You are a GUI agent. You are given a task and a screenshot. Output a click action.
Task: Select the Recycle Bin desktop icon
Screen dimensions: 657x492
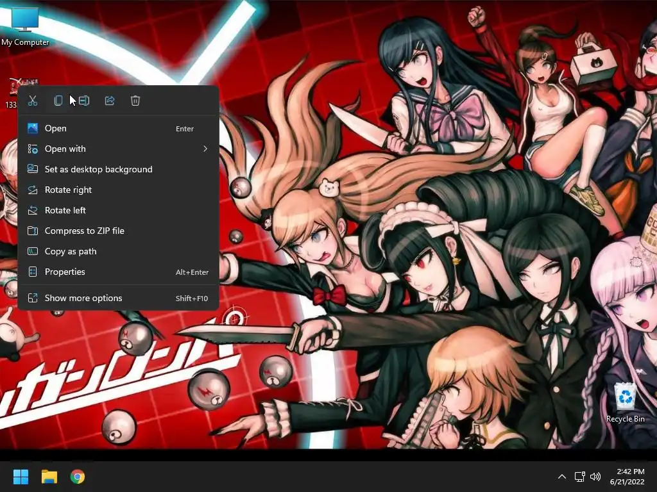(x=625, y=402)
